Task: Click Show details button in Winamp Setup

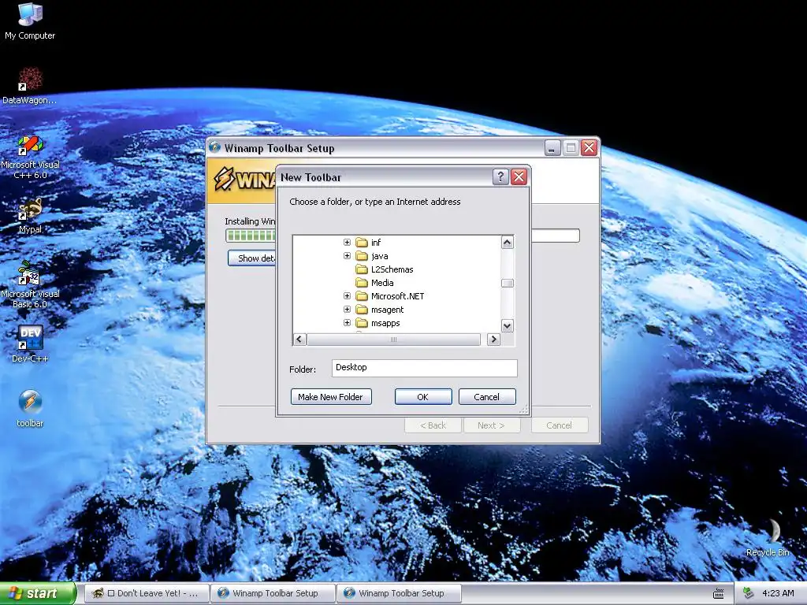Action: (x=252, y=258)
